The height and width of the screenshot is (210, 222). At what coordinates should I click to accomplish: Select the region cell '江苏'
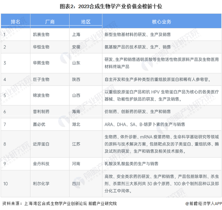76,144
